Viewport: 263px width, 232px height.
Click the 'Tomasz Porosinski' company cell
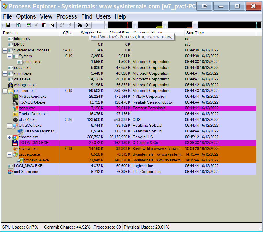tap(149, 108)
